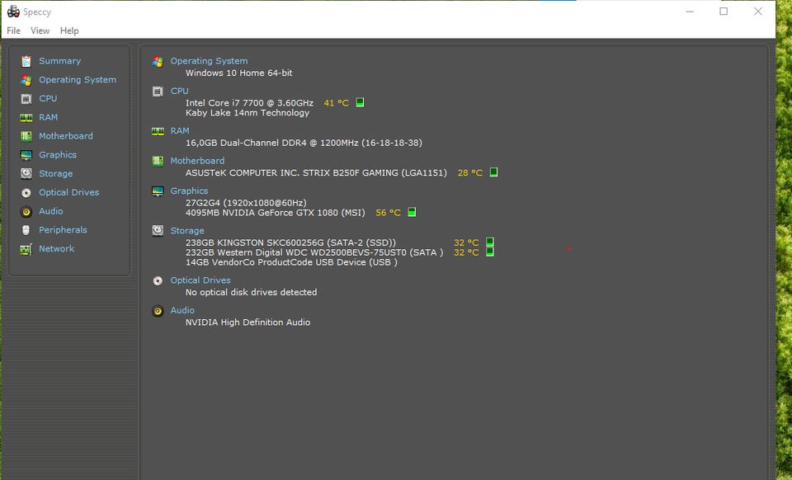Open the View menu

(40, 31)
